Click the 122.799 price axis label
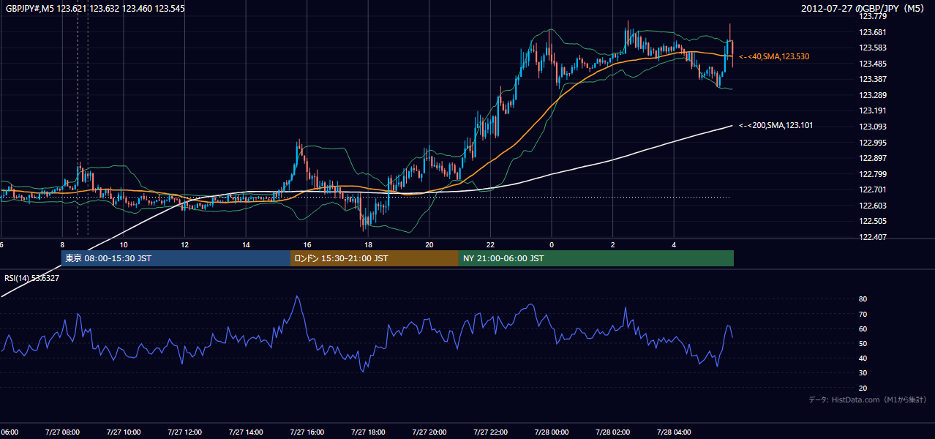Viewport: 935px width, 439px height. [x=872, y=174]
